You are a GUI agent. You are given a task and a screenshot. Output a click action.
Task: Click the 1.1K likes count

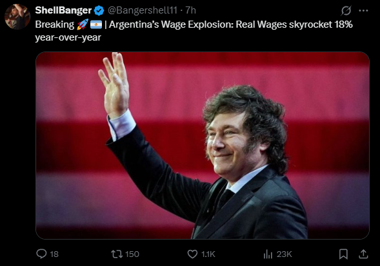pyautogui.click(x=208, y=254)
